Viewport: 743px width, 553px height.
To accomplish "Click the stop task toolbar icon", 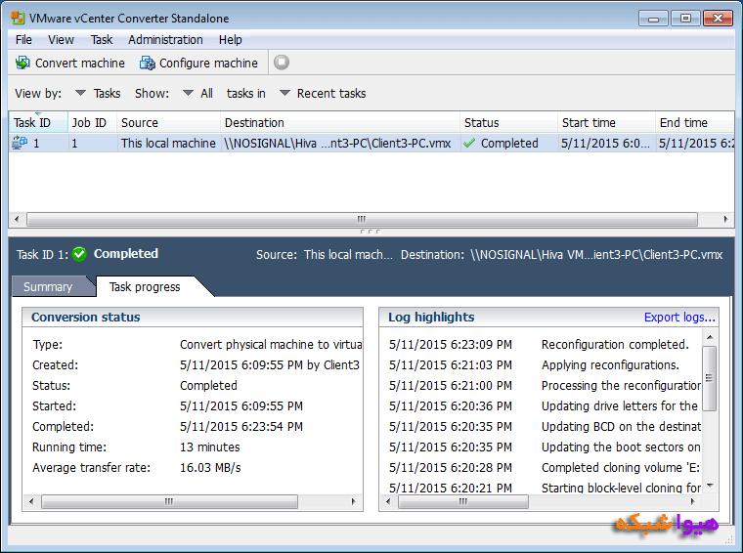I will pyautogui.click(x=281, y=62).
